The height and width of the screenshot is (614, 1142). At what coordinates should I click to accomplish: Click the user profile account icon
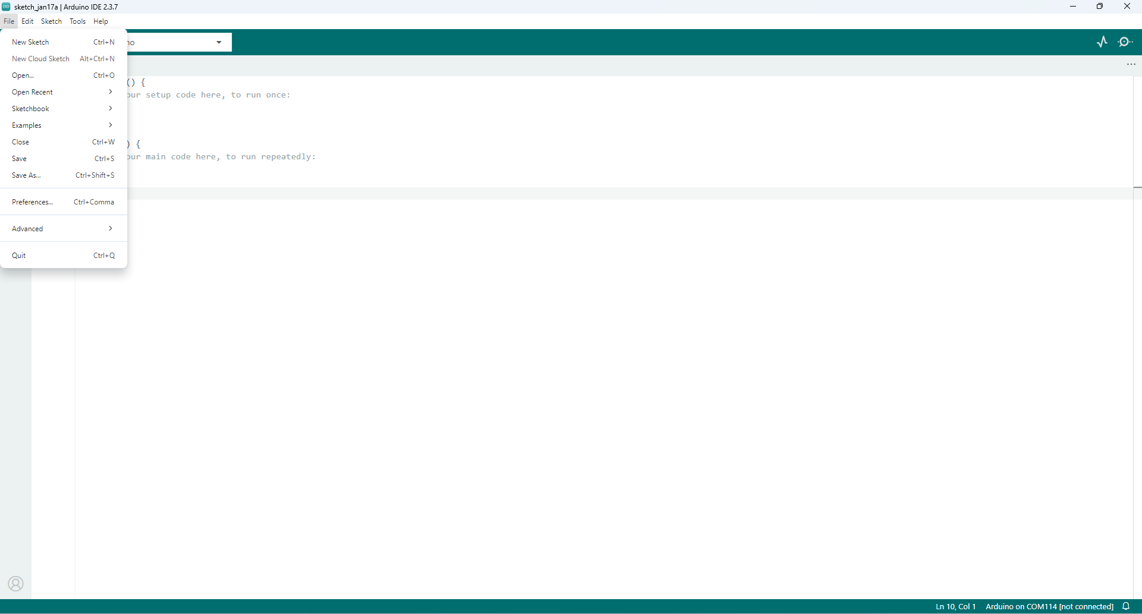coord(16,584)
